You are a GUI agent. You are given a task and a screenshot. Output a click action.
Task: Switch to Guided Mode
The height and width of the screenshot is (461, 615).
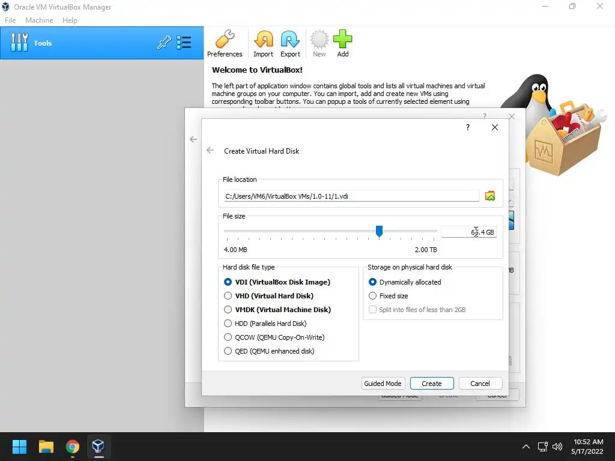coord(383,384)
